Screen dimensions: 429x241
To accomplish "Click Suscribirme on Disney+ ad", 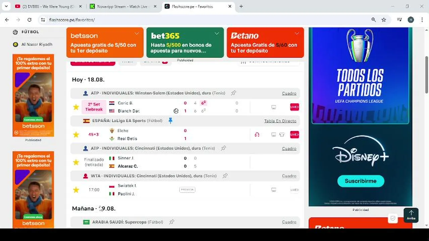I will click(x=361, y=181).
